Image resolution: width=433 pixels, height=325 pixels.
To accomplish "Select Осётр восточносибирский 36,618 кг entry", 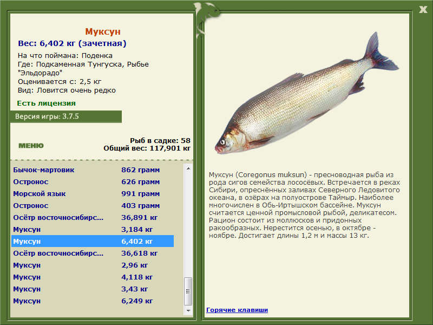I will click(93, 253).
